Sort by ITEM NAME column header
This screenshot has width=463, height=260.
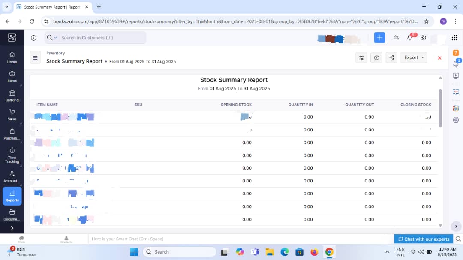pyautogui.click(x=47, y=105)
